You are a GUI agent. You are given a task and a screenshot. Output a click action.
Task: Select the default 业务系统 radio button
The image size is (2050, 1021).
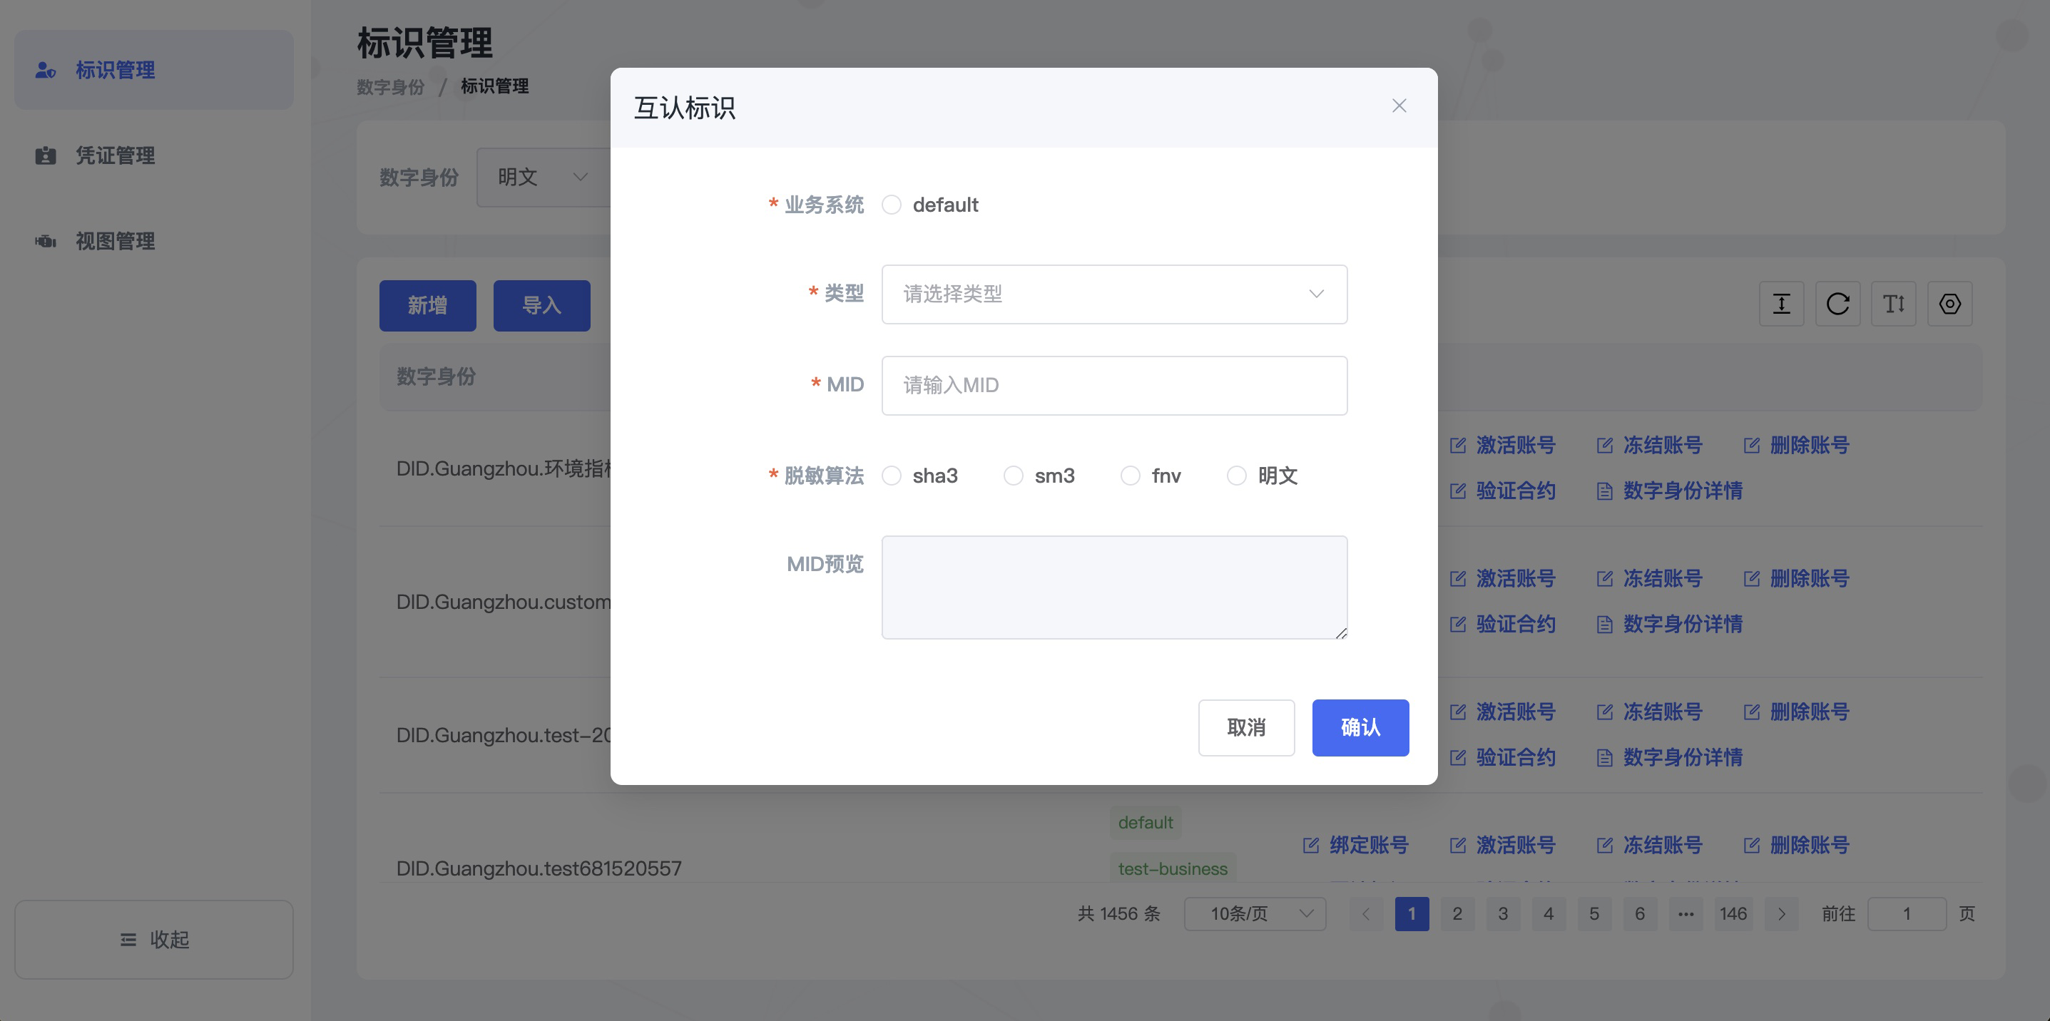[892, 205]
